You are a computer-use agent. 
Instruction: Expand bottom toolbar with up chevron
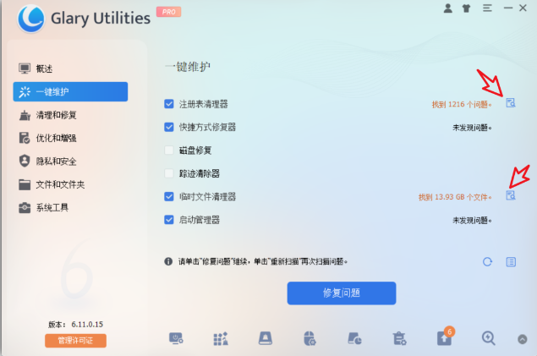pyautogui.click(x=523, y=339)
